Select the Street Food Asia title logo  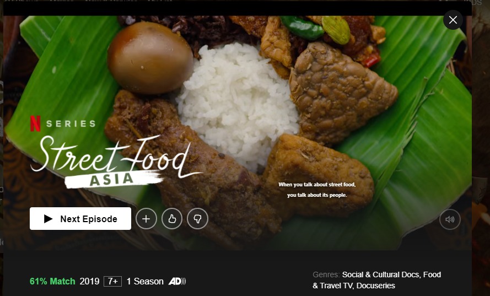pos(116,162)
